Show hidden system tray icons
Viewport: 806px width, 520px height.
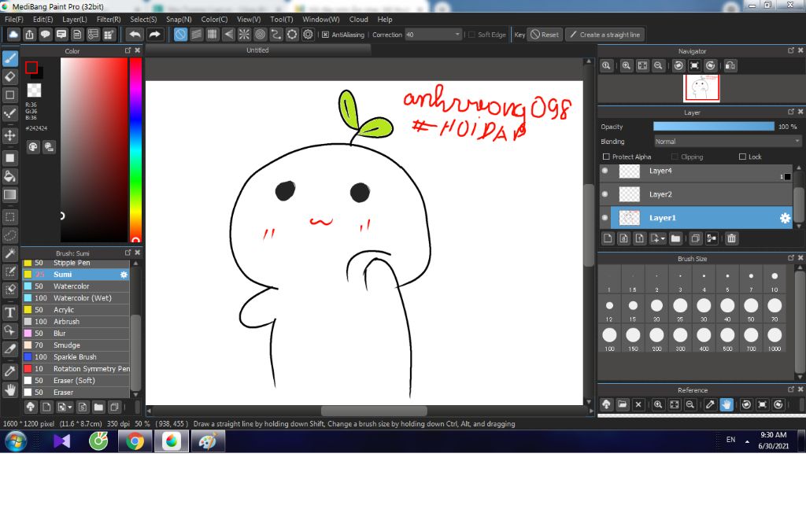click(747, 441)
